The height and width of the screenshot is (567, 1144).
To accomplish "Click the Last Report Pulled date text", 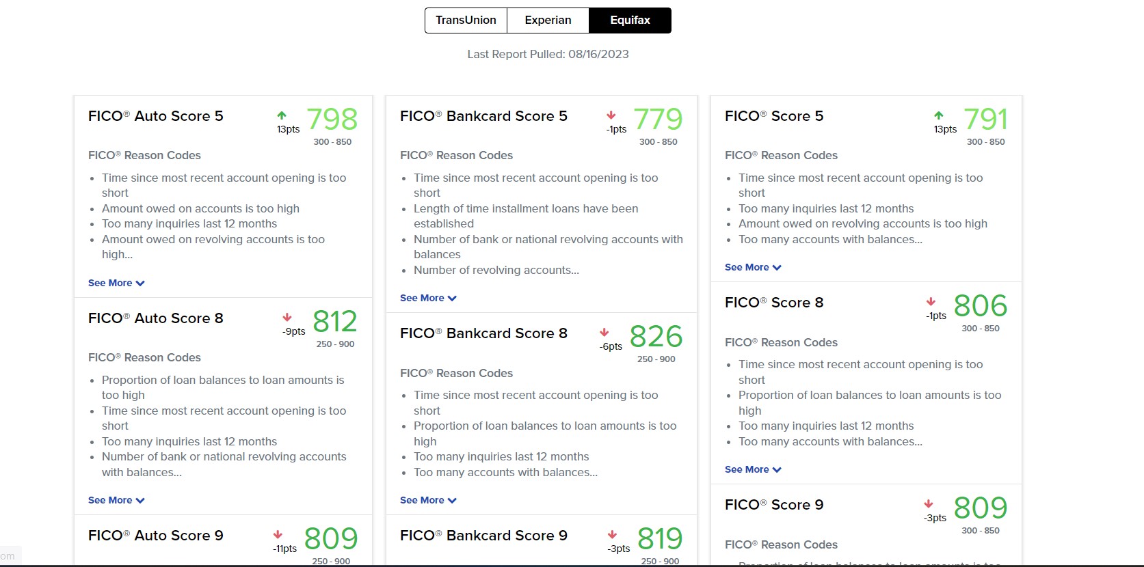I will (547, 54).
